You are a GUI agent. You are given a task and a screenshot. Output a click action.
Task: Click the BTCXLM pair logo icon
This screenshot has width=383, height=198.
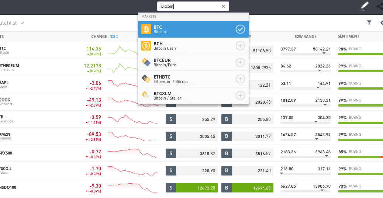click(x=146, y=95)
